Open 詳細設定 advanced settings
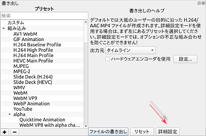 coord(168,131)
